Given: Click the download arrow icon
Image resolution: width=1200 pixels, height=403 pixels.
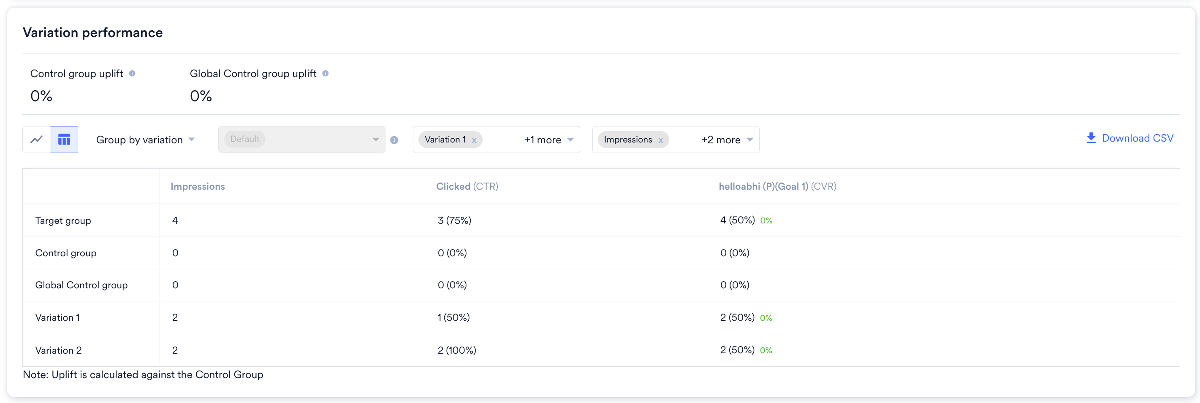Looking at the screenshot, I should click(x=1091, y=138).
